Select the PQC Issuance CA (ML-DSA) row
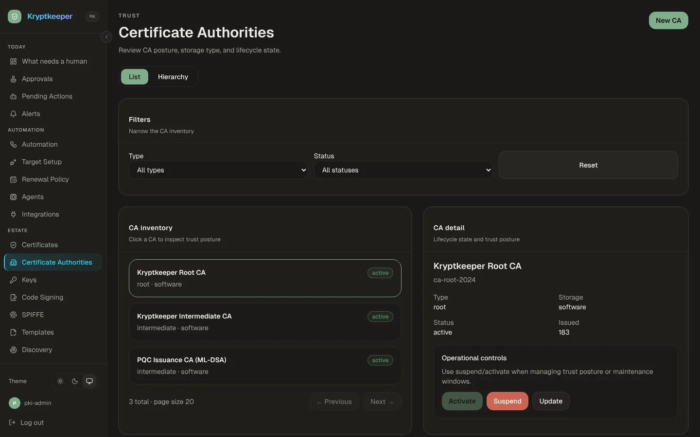Screen dimensions: 700x437 tap(265, 366)
